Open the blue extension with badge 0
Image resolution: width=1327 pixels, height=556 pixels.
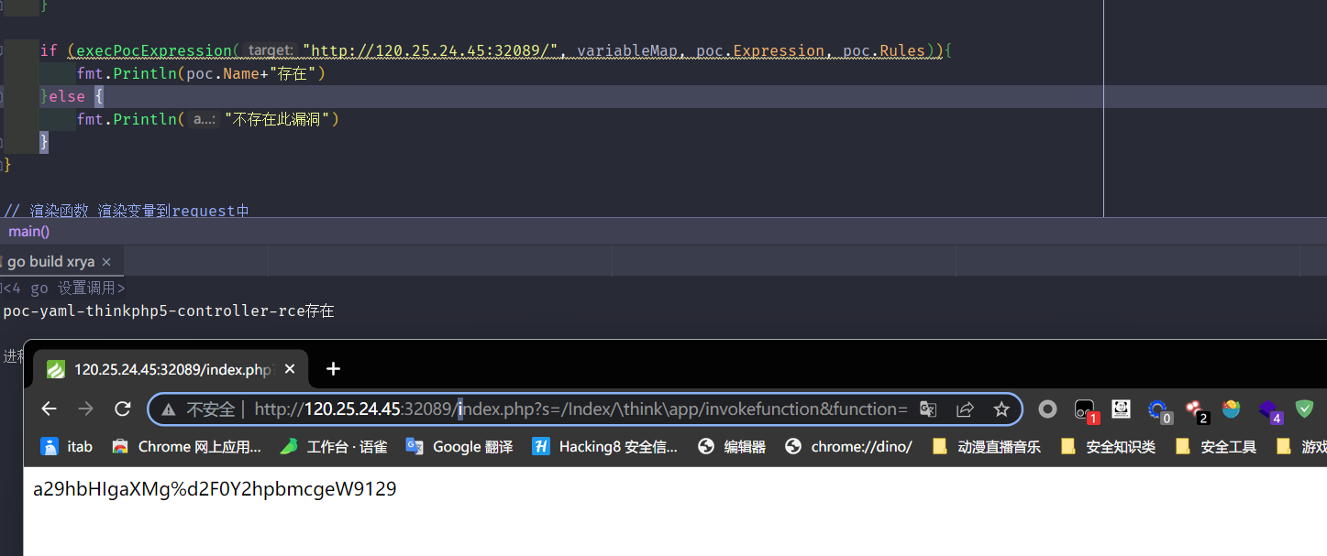point(1159,411)
